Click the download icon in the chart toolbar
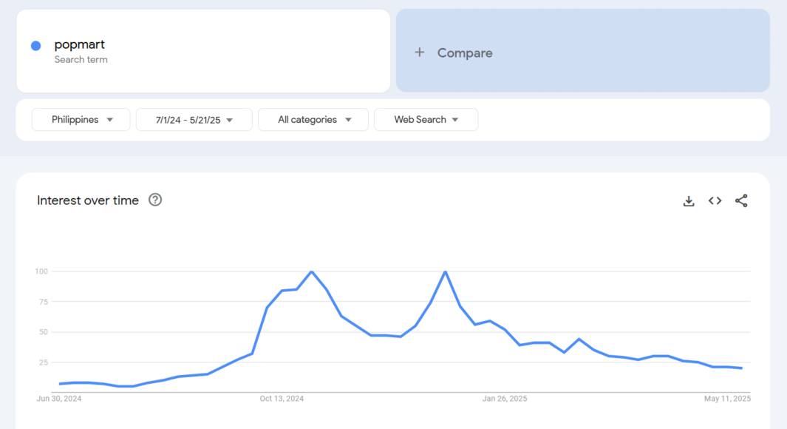Screen dimensions: 787x429 click(x=688, y=200)
